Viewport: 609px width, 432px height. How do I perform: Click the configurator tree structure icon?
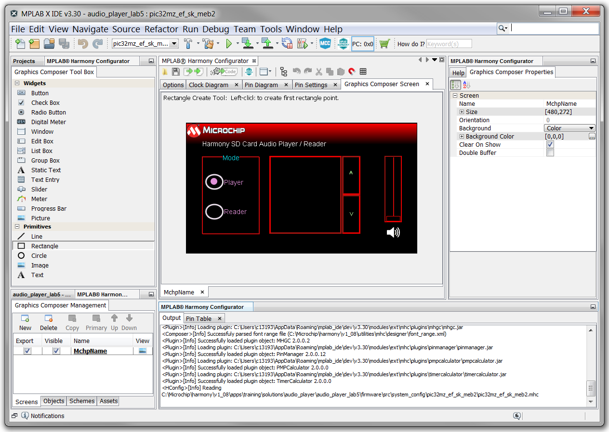pos(283,72)
